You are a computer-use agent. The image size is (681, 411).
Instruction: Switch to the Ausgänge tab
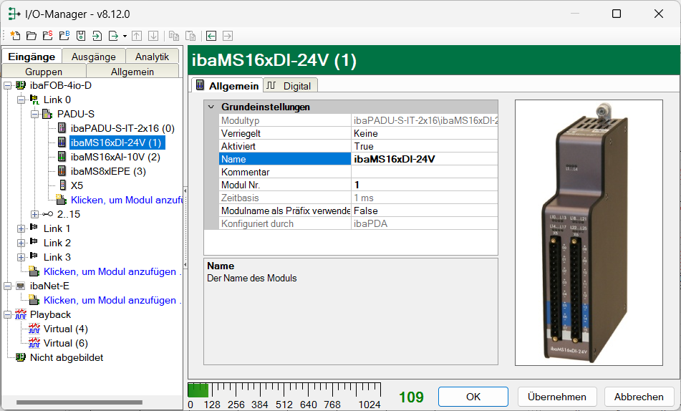click(94, 57)
